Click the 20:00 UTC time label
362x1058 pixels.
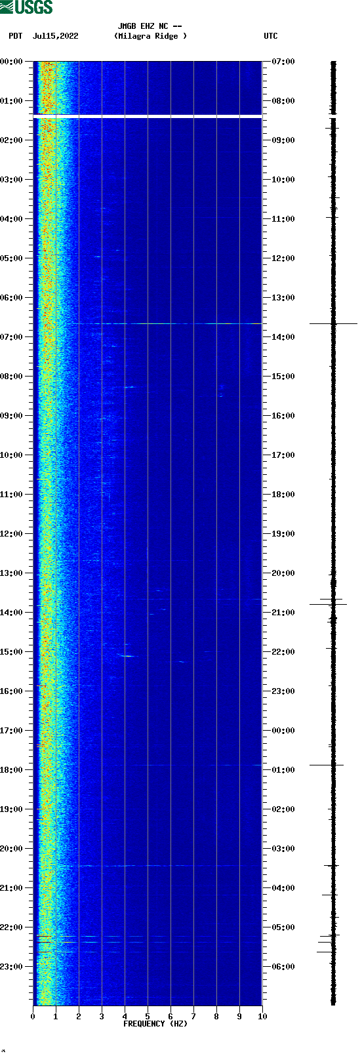283,573
